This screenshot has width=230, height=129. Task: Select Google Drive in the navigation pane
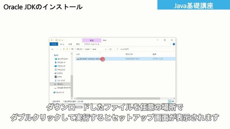click(62, 88)
